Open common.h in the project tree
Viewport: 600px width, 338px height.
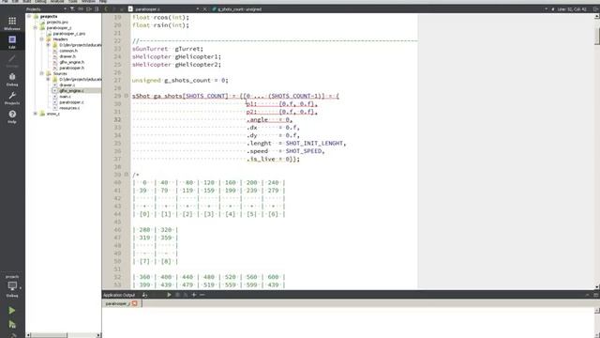(x=68, y=51)
